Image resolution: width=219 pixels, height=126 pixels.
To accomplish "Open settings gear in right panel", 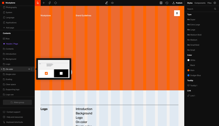I will 215,3.
